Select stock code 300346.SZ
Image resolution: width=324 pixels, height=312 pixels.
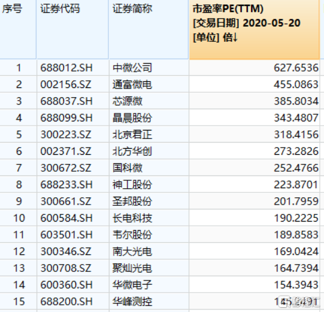(x=66, y=252)
